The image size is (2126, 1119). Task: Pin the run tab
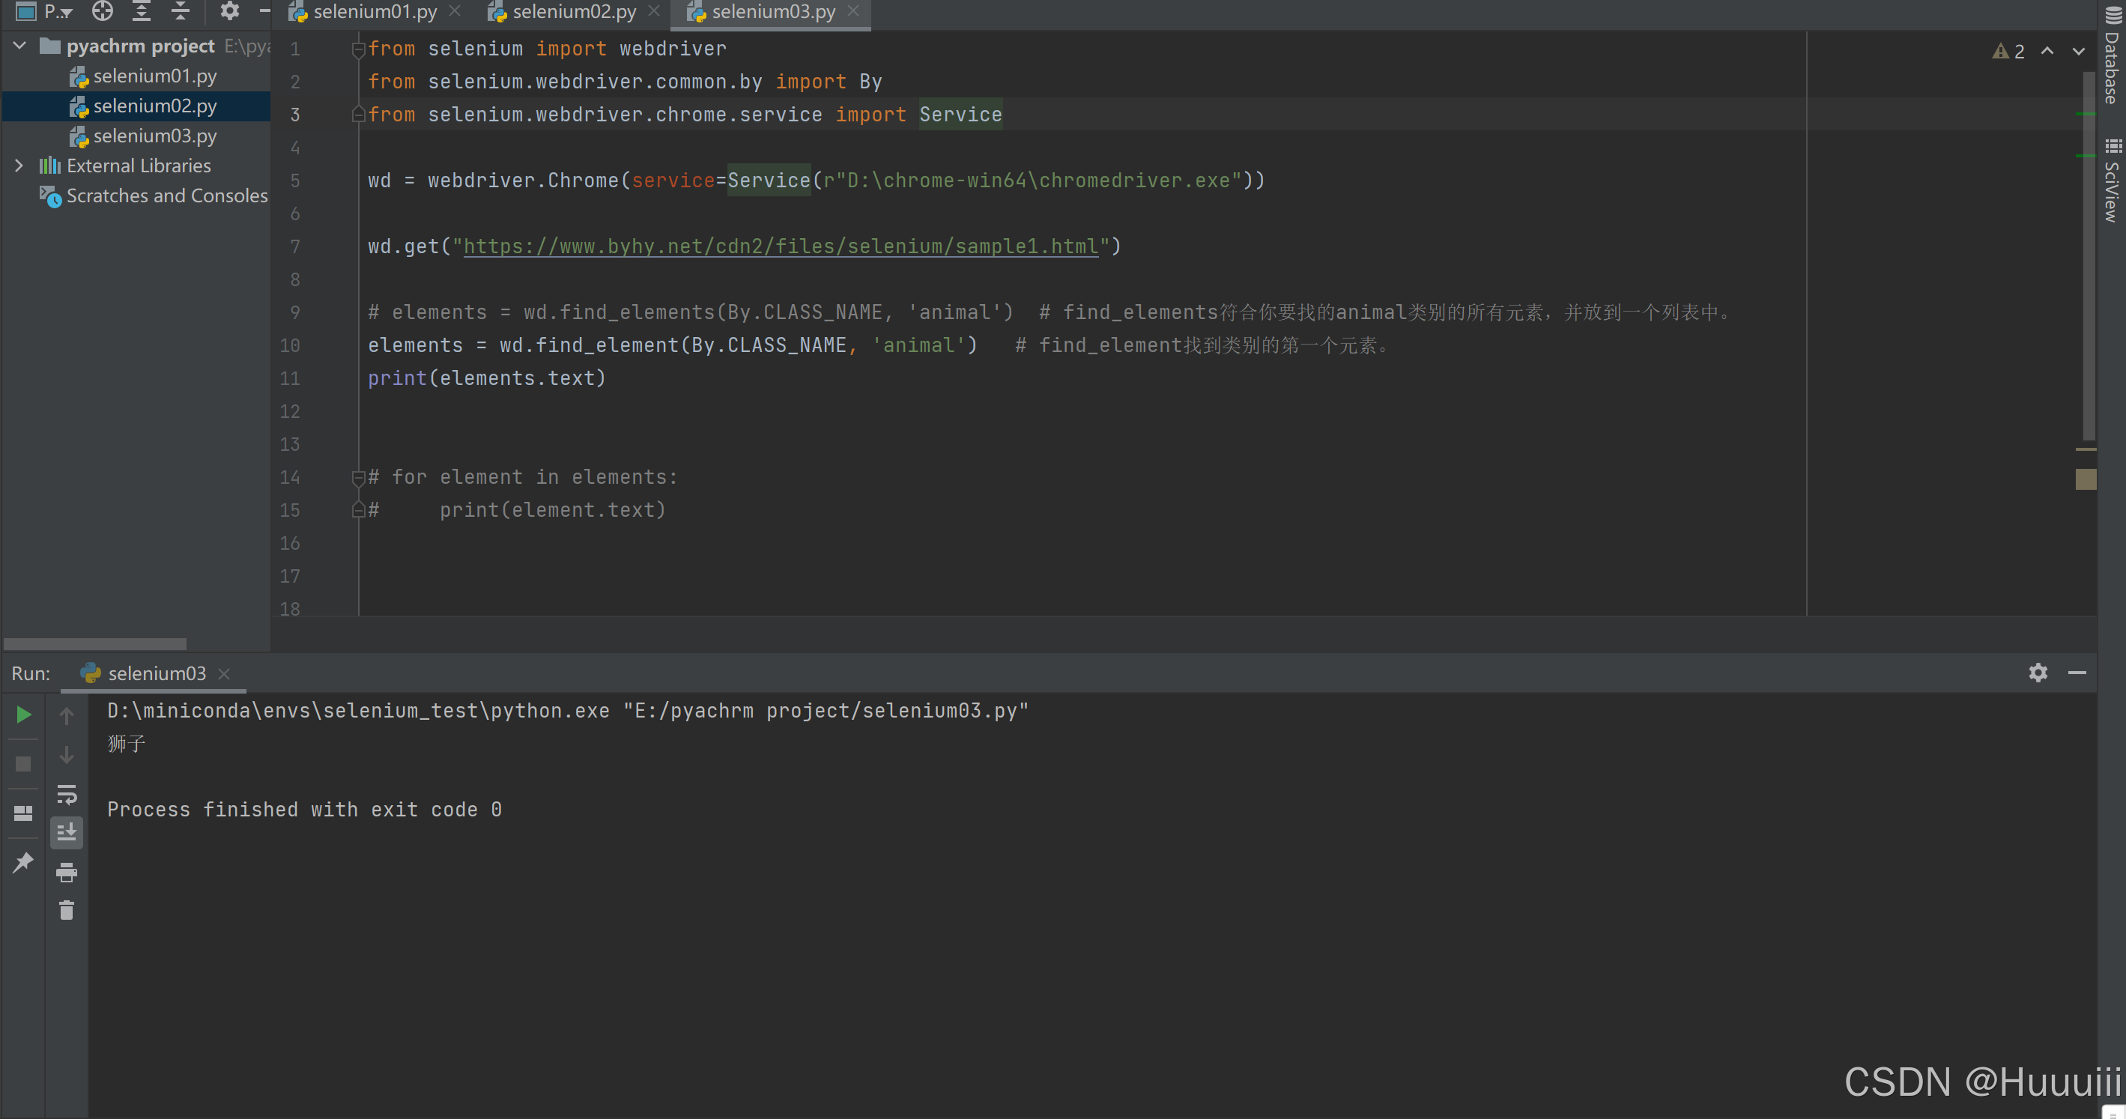(23, 862)
